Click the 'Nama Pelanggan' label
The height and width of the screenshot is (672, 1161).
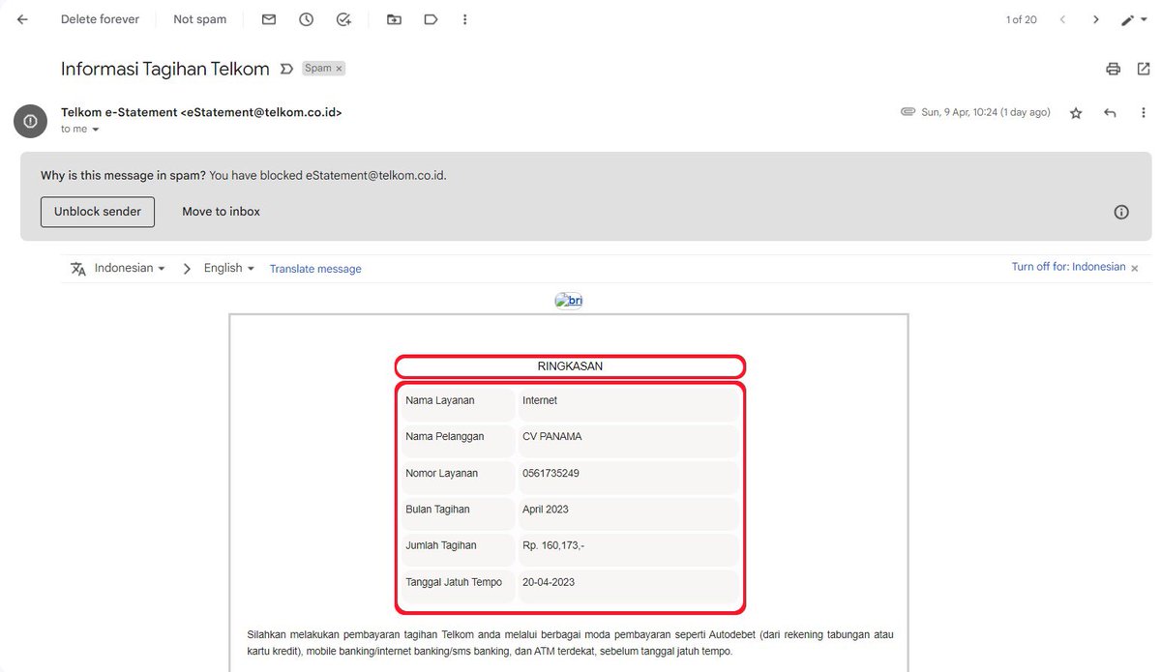(445, 436)
